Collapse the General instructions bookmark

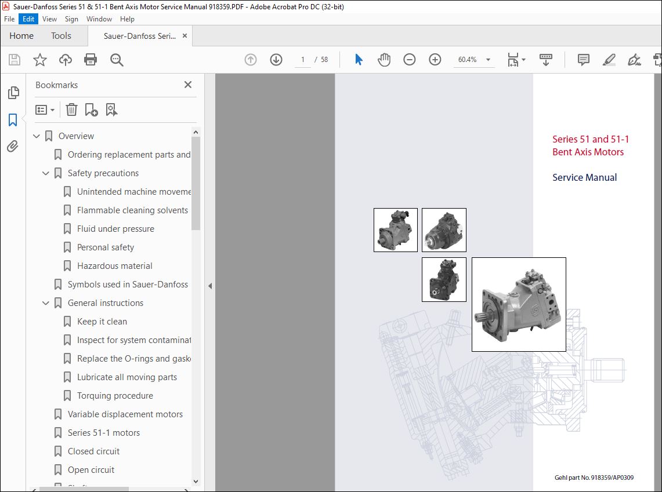(x=46, y=303)
